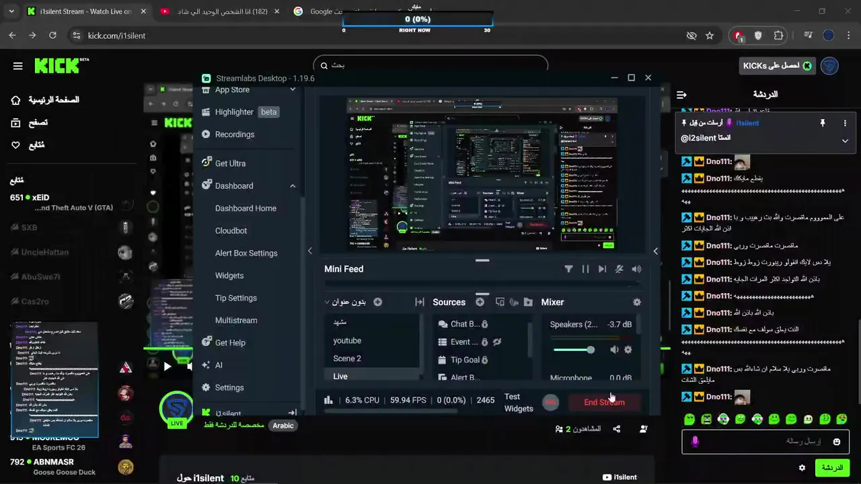Image resolution: width=861 pixels, height=484 pixels.
Task: Add a new source with plus button
Action: (480, 302)
